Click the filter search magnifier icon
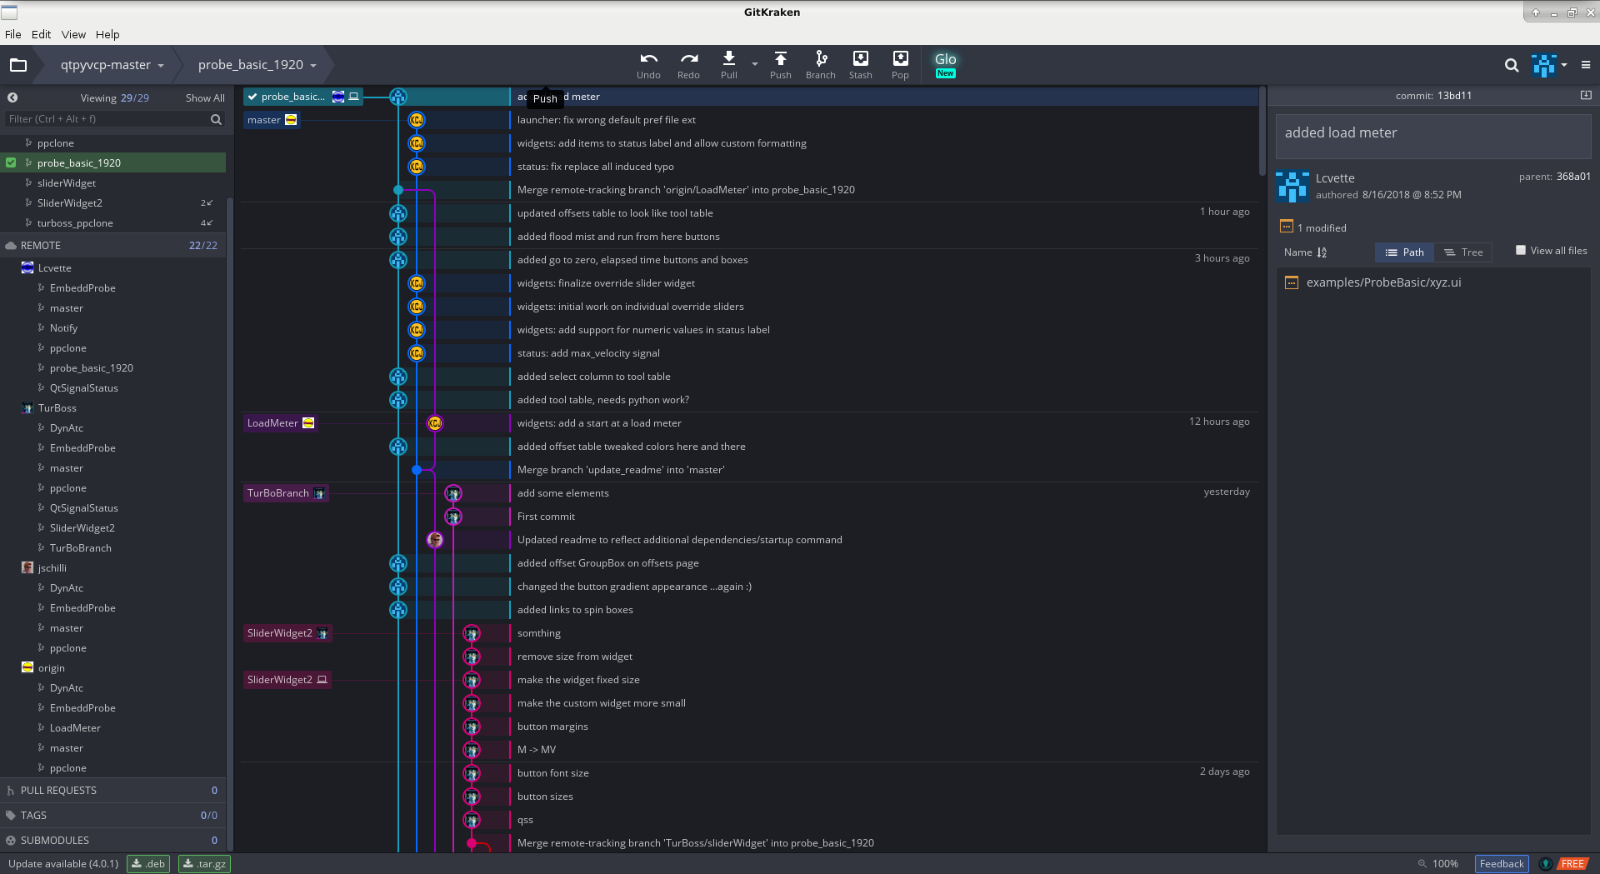The width and height of the screenshot is (1600, 874). 216,119
